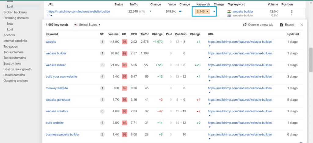The width and height of the screenshot is (313, 143).
Task: Click the Open in a new tab icon
Action: [x=245, y=25]
